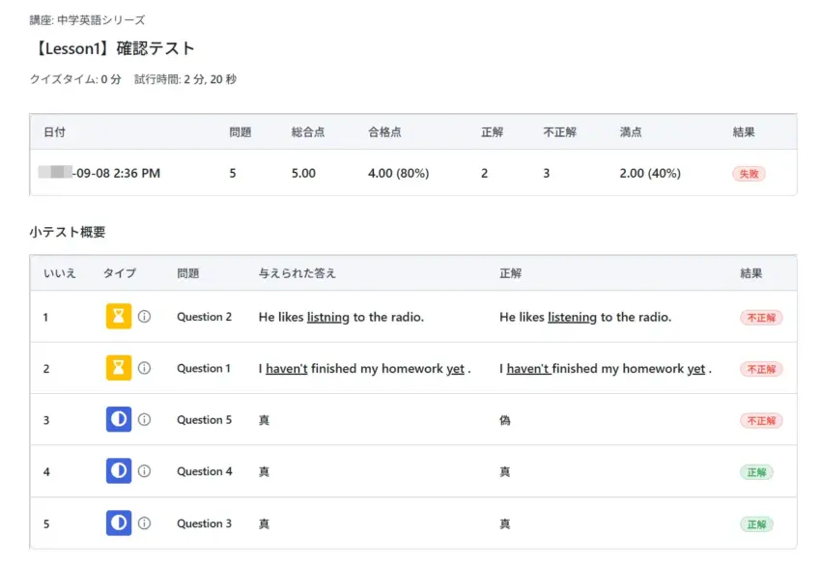Click the Question 1 label text

[x=204, y=368]
